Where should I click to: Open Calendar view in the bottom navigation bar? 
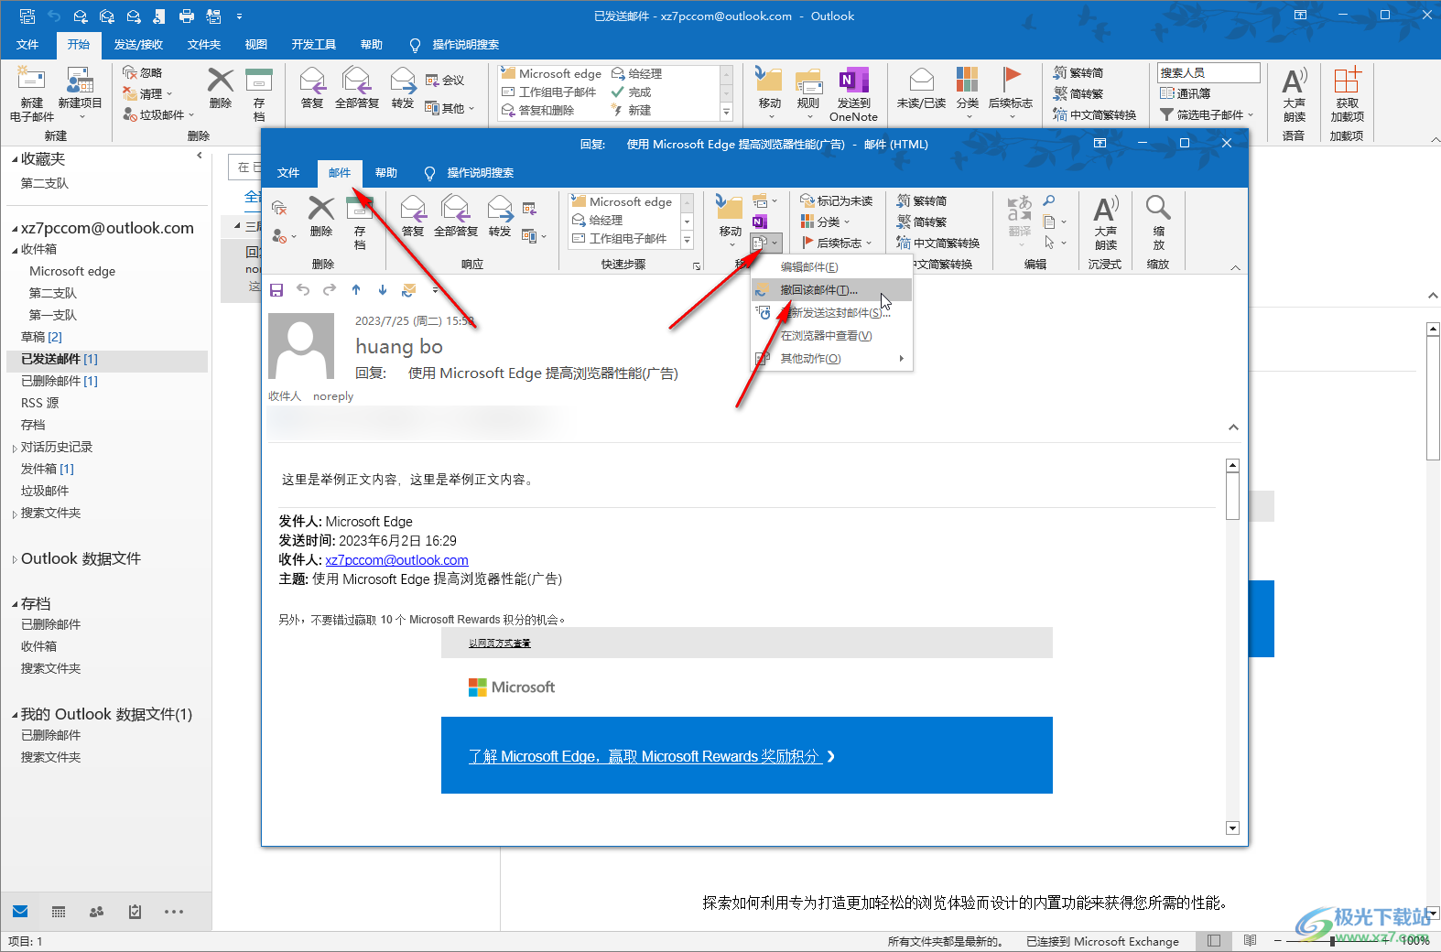[x=59, y=912]
